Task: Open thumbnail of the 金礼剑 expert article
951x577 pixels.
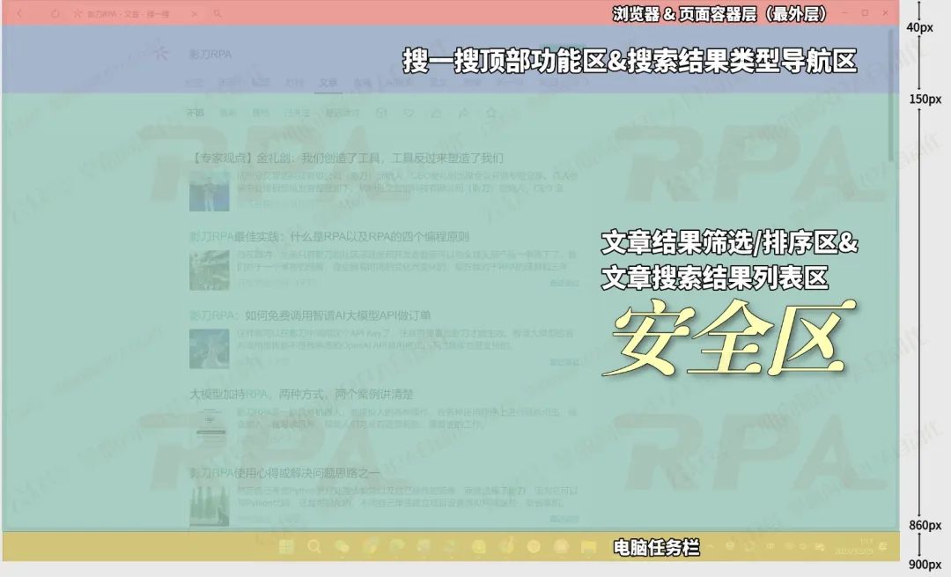Action: (x=210, y=191)
